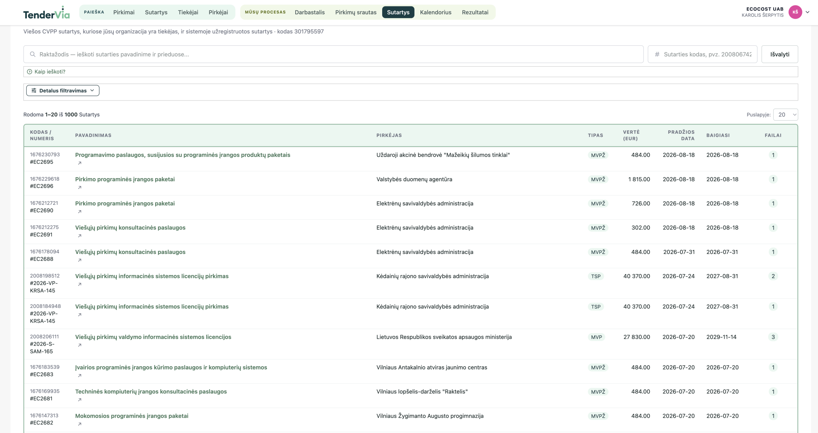The width and height of the screenshot is (818, 433).
Task: Open Techninės kompiuterių įrangos konsultacinės paslaugos link
Action: point(151,392)
